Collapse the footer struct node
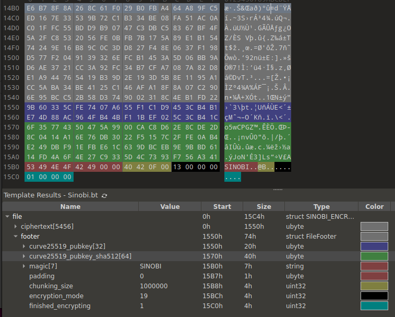Image resolution: width=395 pixels, height=317 pixels. pyautogui.click(x=16, y=236)
